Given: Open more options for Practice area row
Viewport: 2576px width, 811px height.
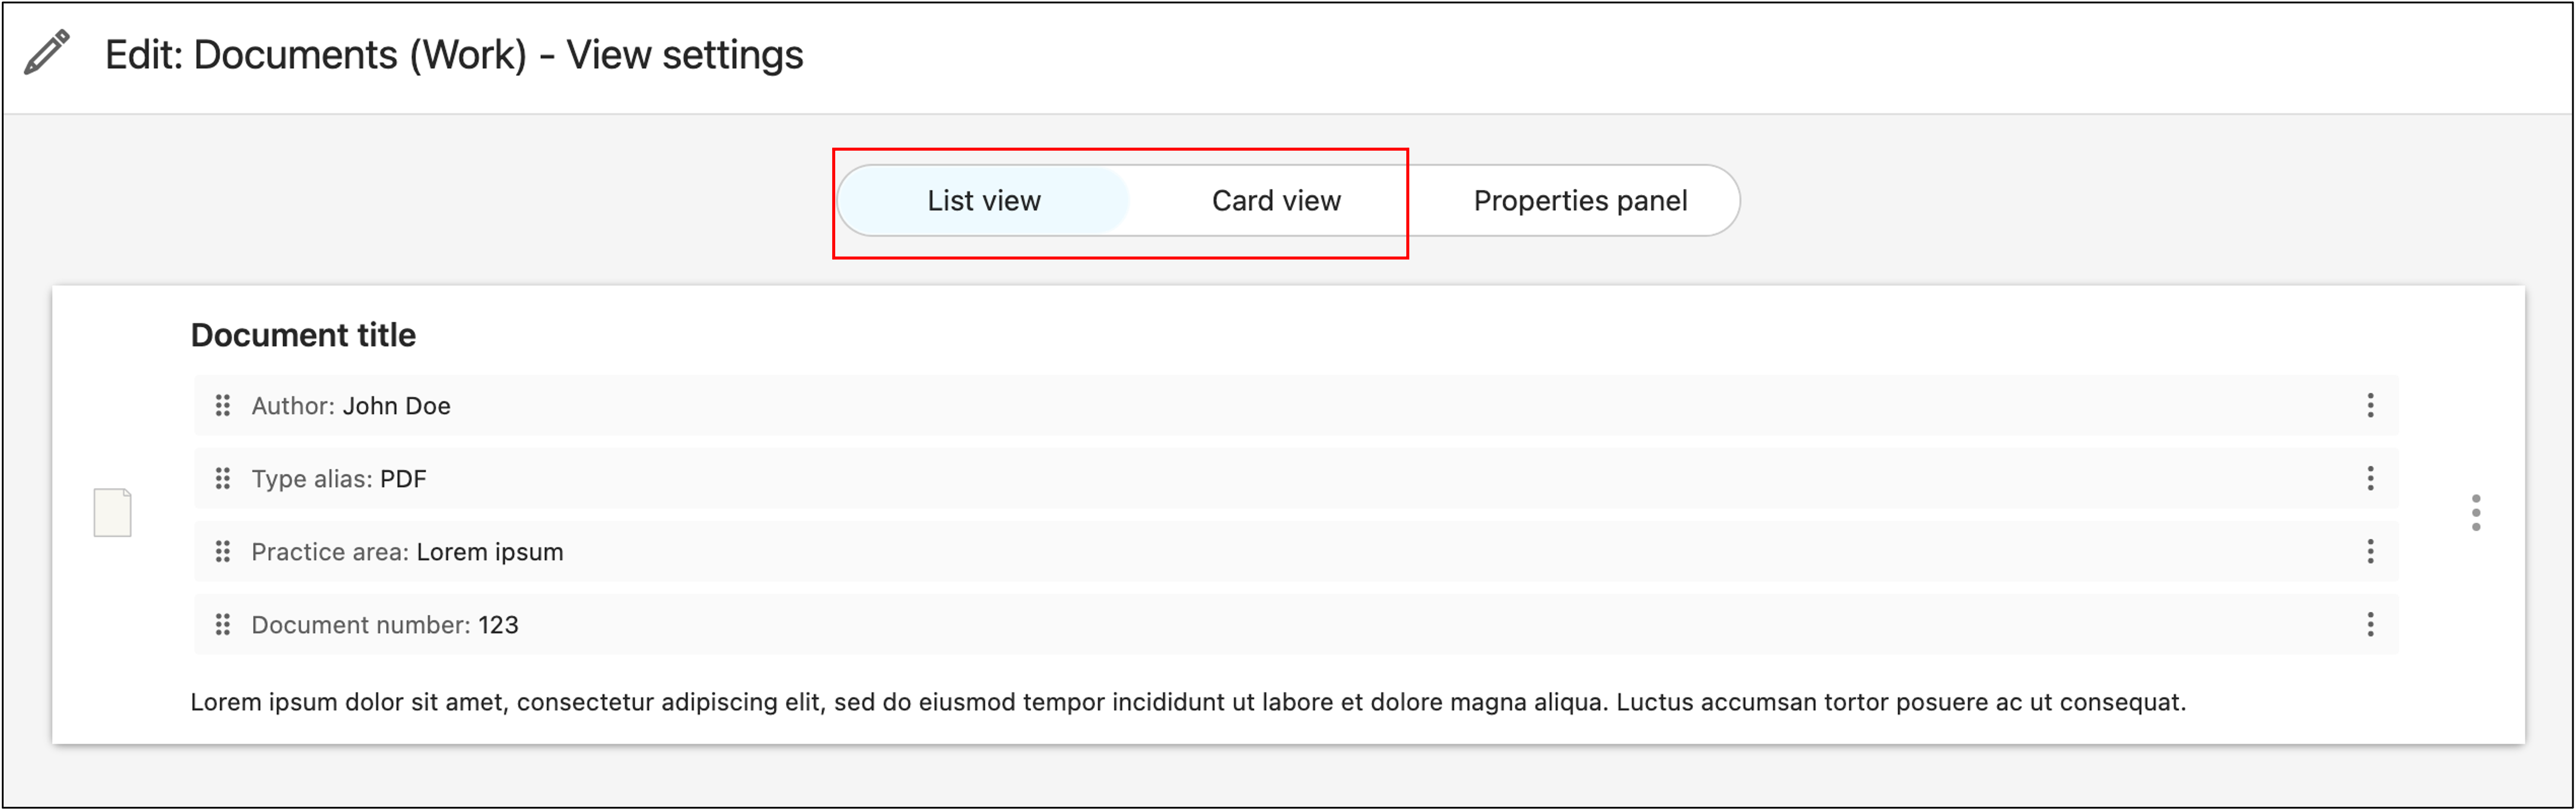Looking at the screenshot, I should tap(2369, 551).
